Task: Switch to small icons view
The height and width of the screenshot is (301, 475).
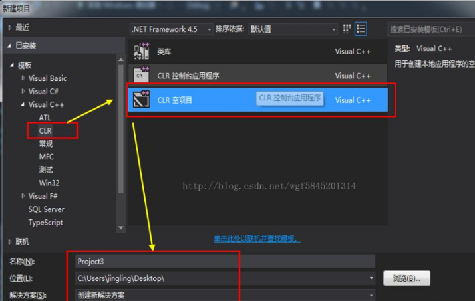Action: (347, 29)
